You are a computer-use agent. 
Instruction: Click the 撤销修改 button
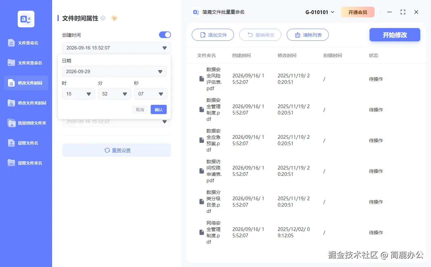(260, 35)
